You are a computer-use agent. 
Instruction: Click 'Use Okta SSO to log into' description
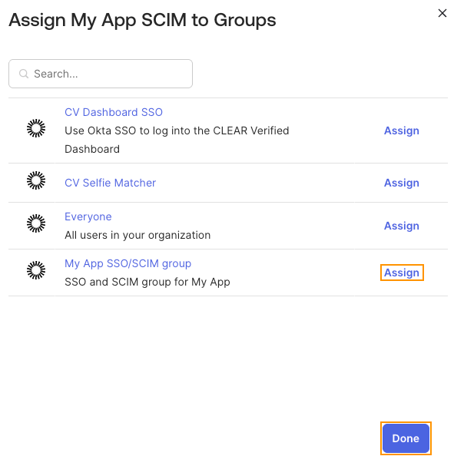coord(177,140)
